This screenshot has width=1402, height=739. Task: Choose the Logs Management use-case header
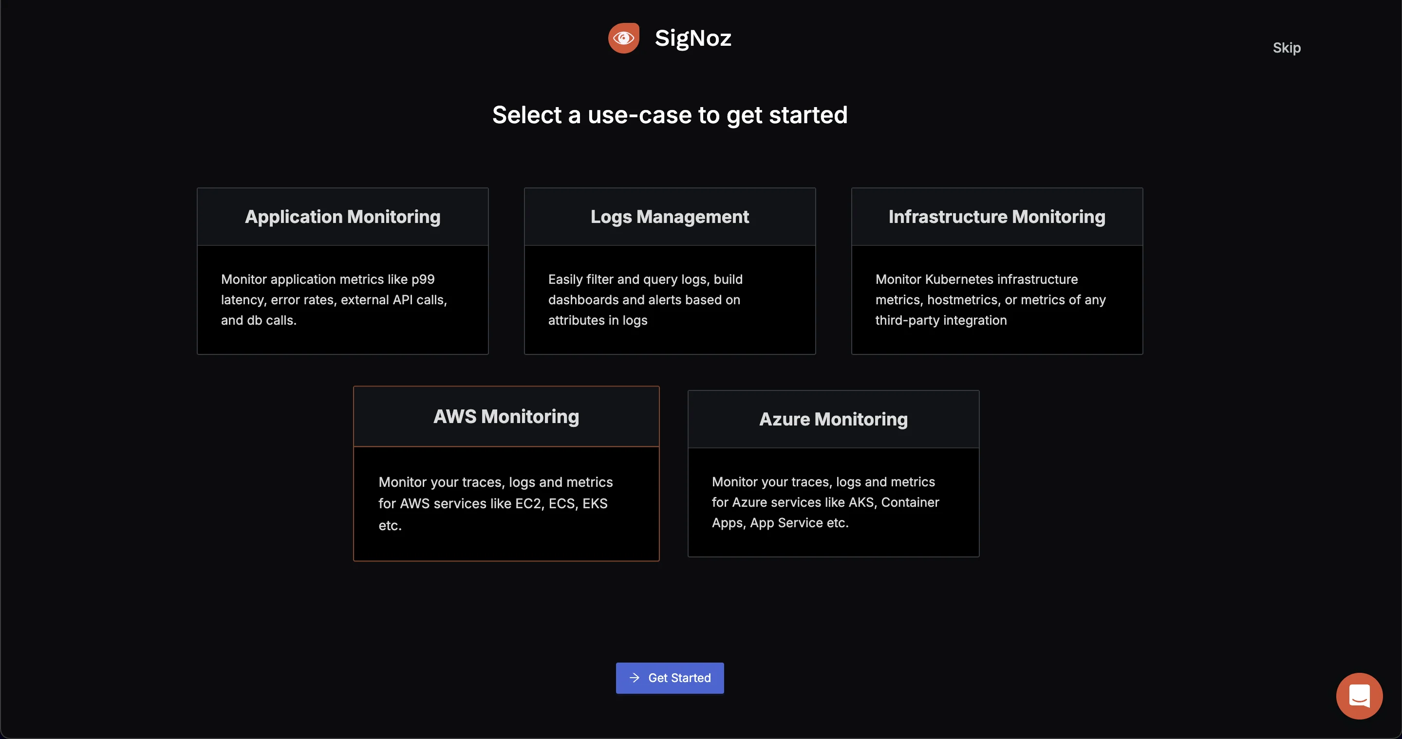tap(670, 217)
